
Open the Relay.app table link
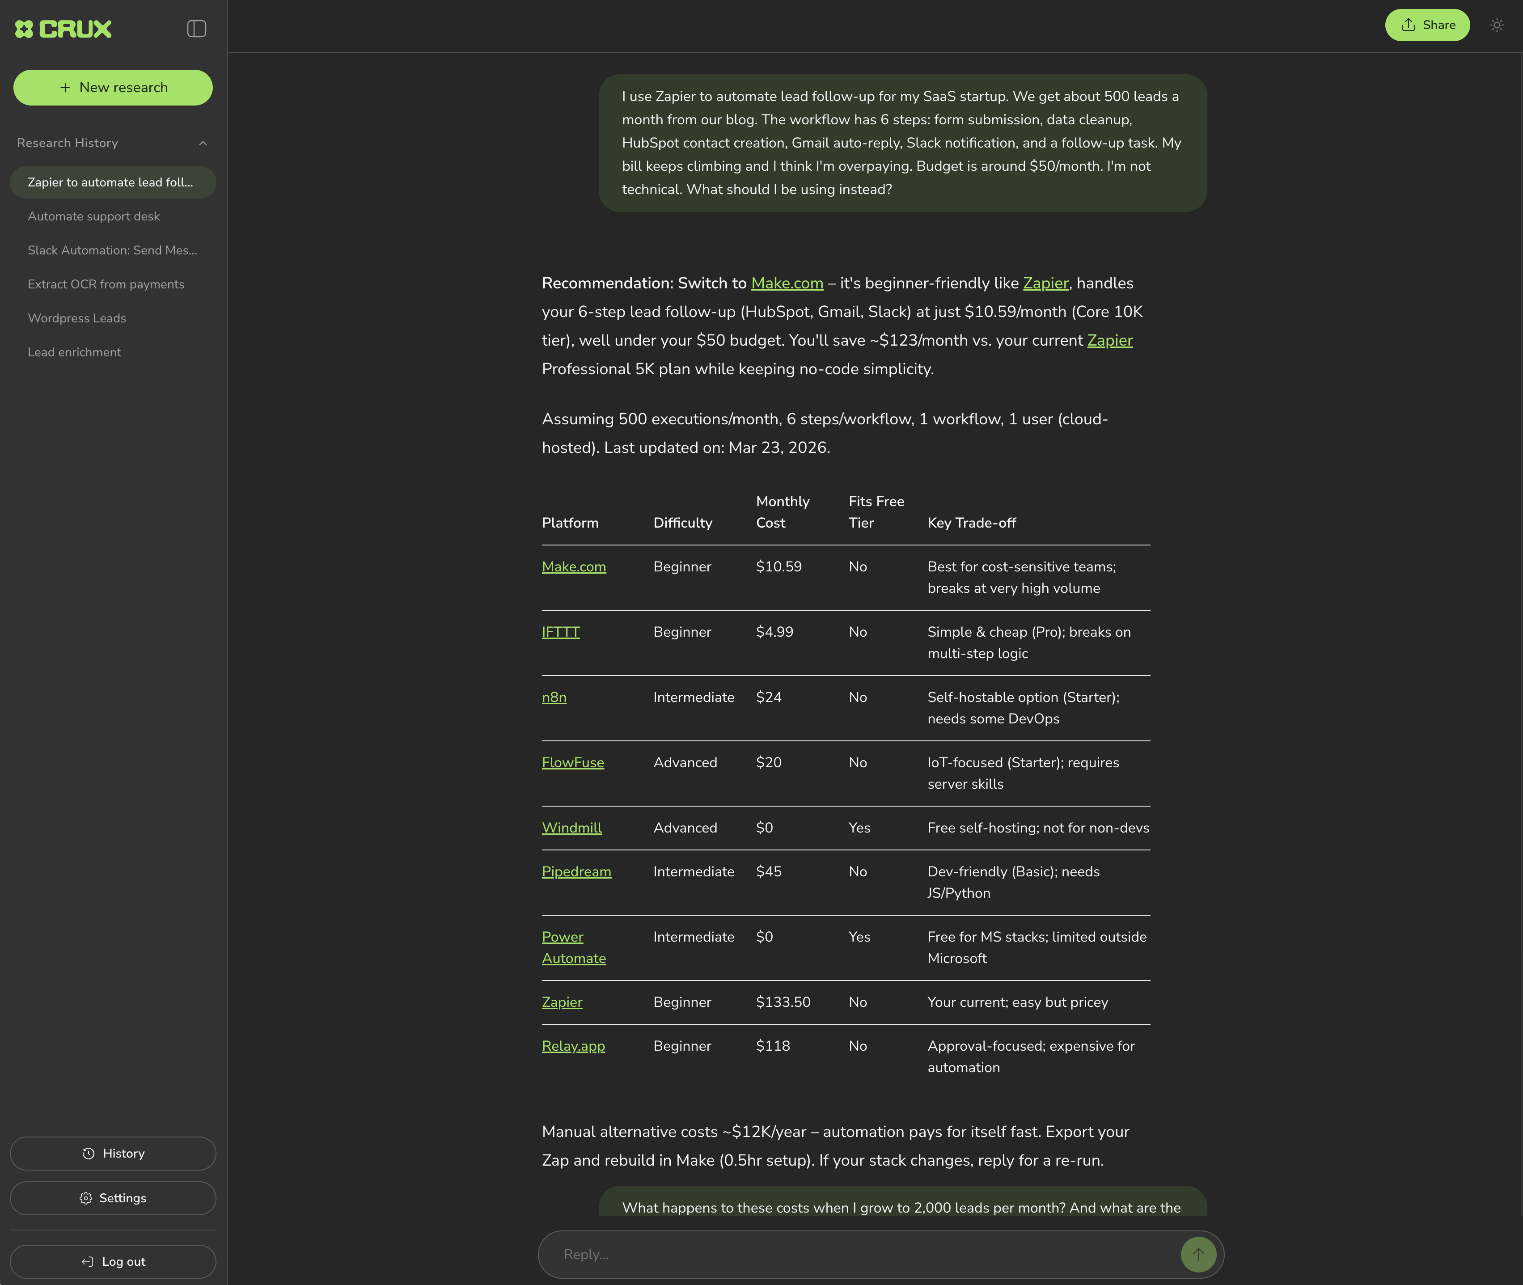pos(573,1046)
